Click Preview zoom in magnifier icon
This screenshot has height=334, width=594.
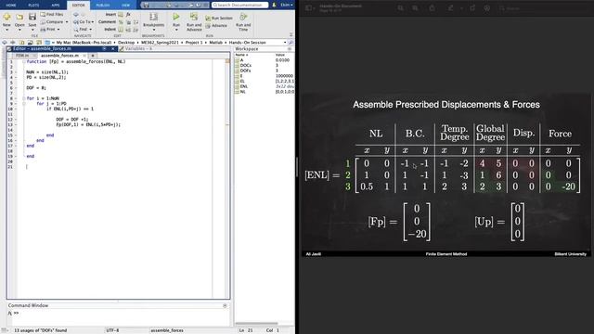click(415, 8)
